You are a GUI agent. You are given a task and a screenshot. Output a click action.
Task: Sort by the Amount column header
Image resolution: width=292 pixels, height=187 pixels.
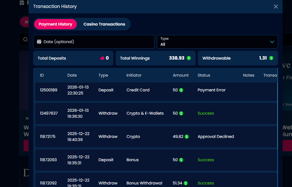[x=181, y=75]
